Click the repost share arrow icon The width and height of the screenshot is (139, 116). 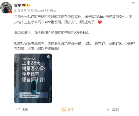pos(18,110)
